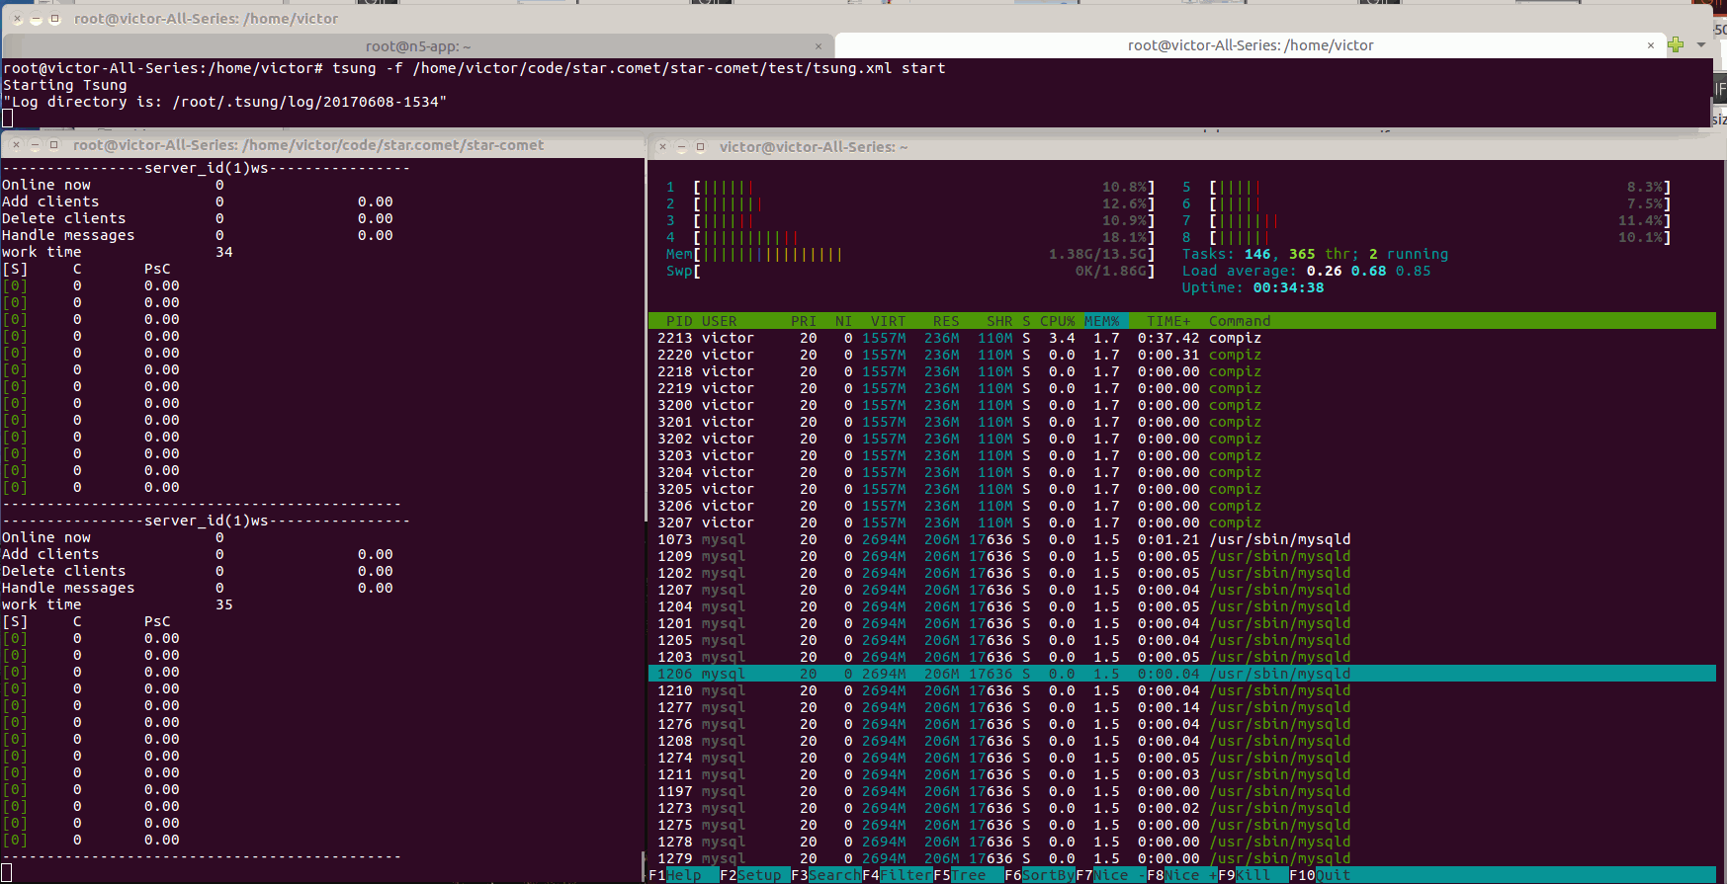Switch to the root@n5-app tab
This screenshot has width=1727, height=884.
418,46
